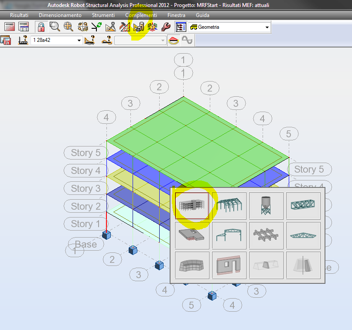
Task: Click the orange wavy line question mark icon
Action: click(x=107, y=40)
